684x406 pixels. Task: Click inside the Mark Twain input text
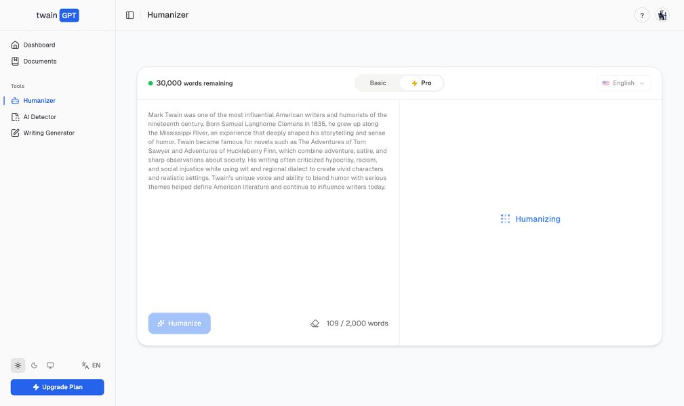[x=267, y=151]
